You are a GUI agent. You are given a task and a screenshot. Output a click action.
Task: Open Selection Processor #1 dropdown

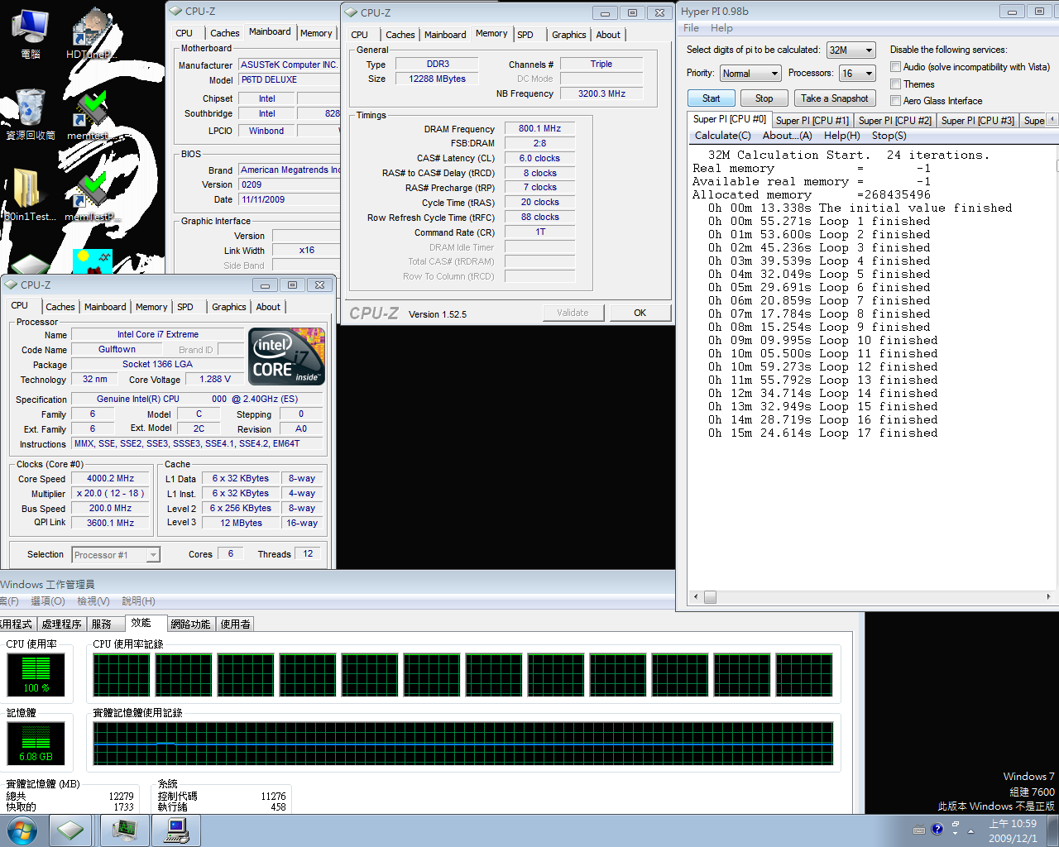pyautogui.click(x=116, y=555)
